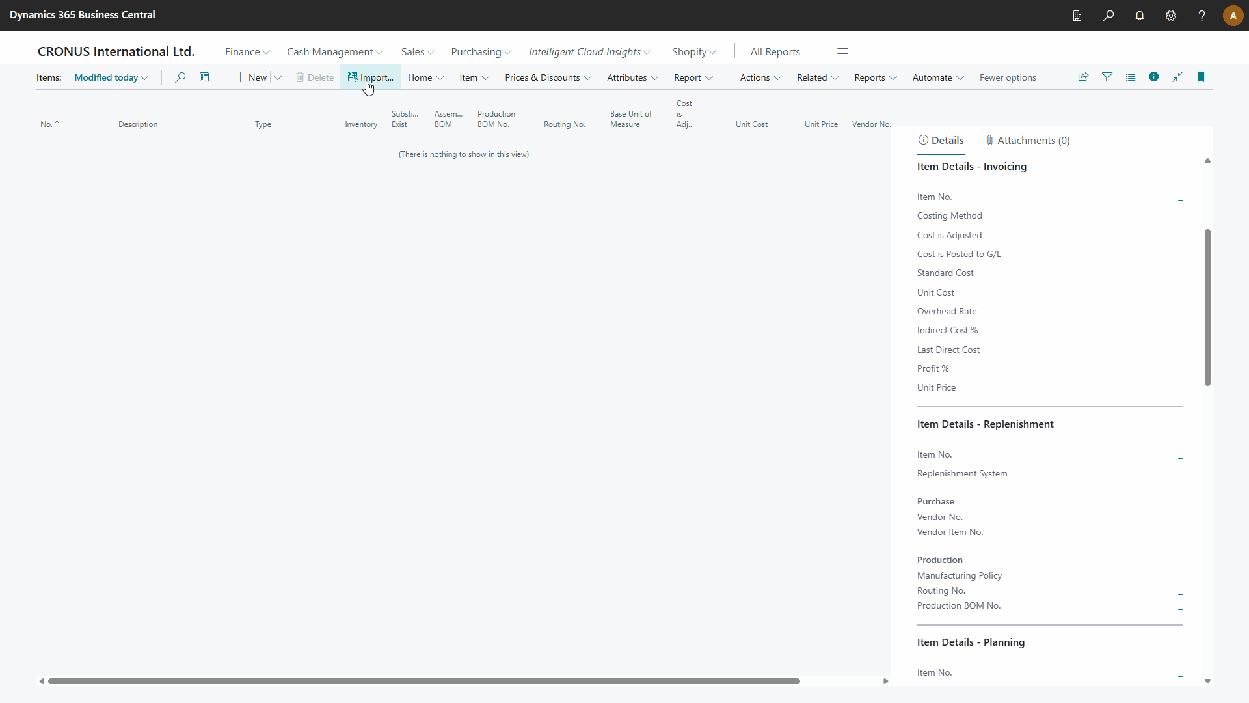The width and height of the screenshot is (1249, 703).
Task: Click the FactBox vertical scrollbar thumb
Action: coord(1207,307)
